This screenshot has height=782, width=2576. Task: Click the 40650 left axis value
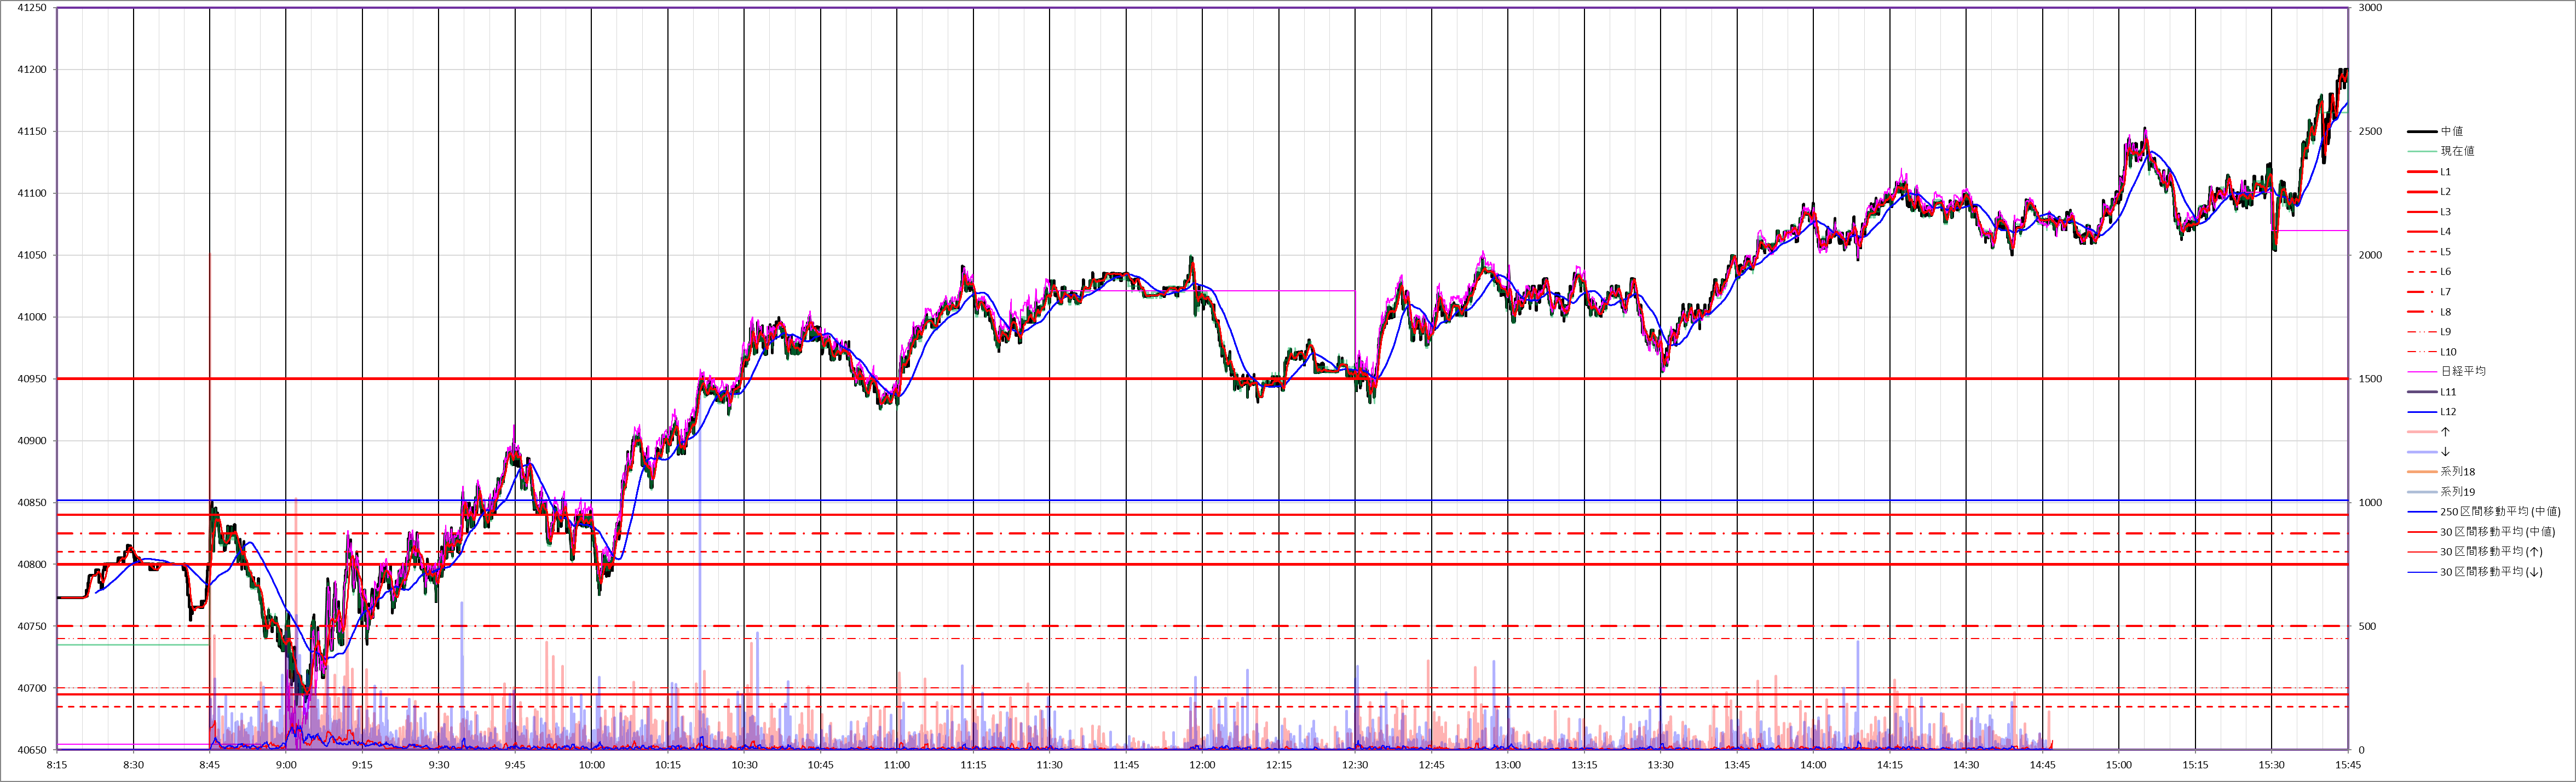(32, 750)
